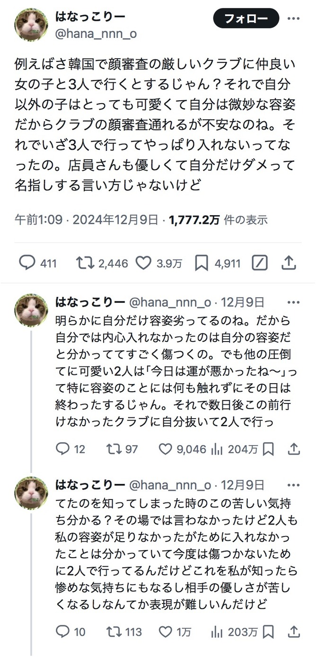
Task: Open the post timestamp 午前1:09 · 2024年12月9日
Action: (87, 220)
